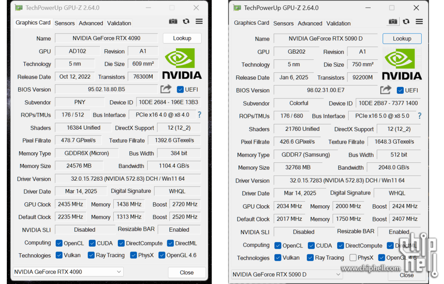Click refresh icon in RTX 5090 D window
This screenshot has width=444, height=284.
click(x=406, y=22)
